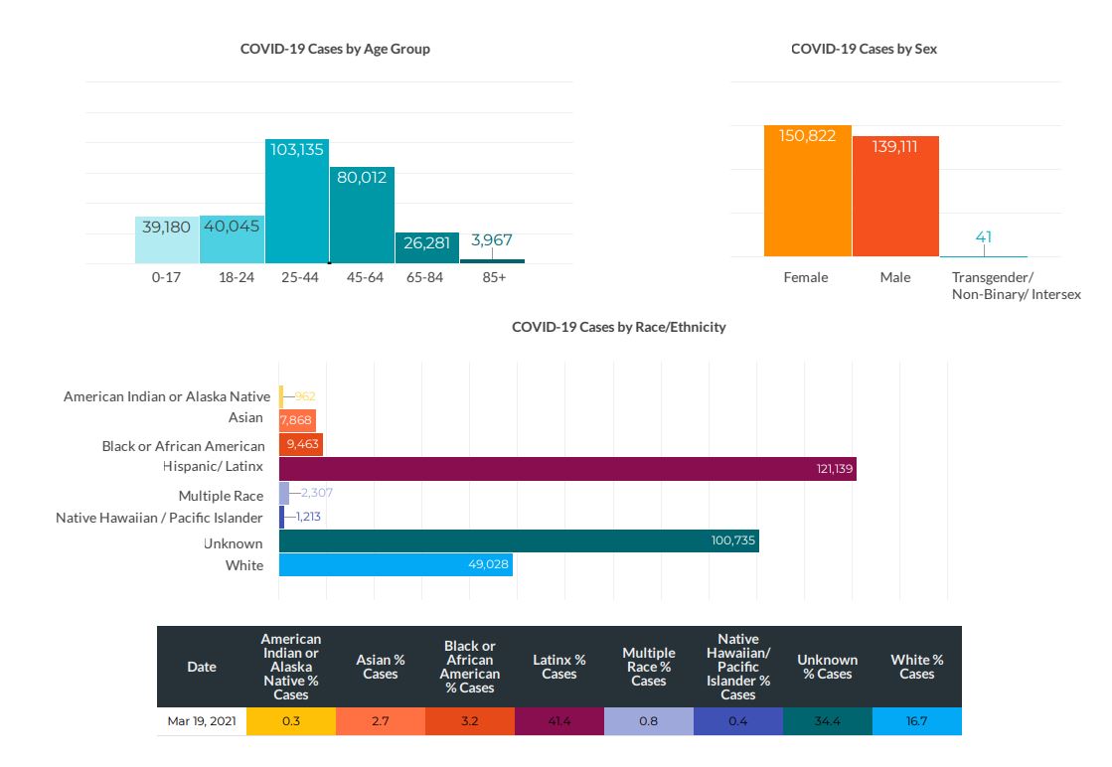The height and width of the screenshot is (767, 1112).
Task: Select the Asian cases bar
Action: (297, 420)
